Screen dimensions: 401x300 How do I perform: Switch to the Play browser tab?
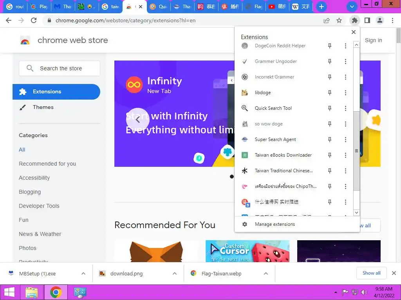tap(40, 7)
